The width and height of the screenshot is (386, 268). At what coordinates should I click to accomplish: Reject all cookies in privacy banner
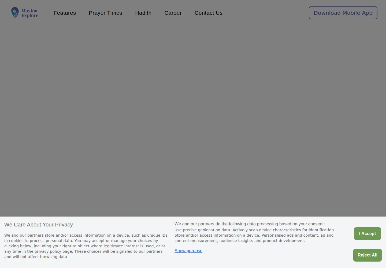(368, 255)
